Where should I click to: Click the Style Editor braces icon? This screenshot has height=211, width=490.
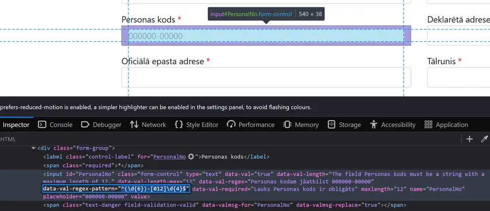point(178,125)
